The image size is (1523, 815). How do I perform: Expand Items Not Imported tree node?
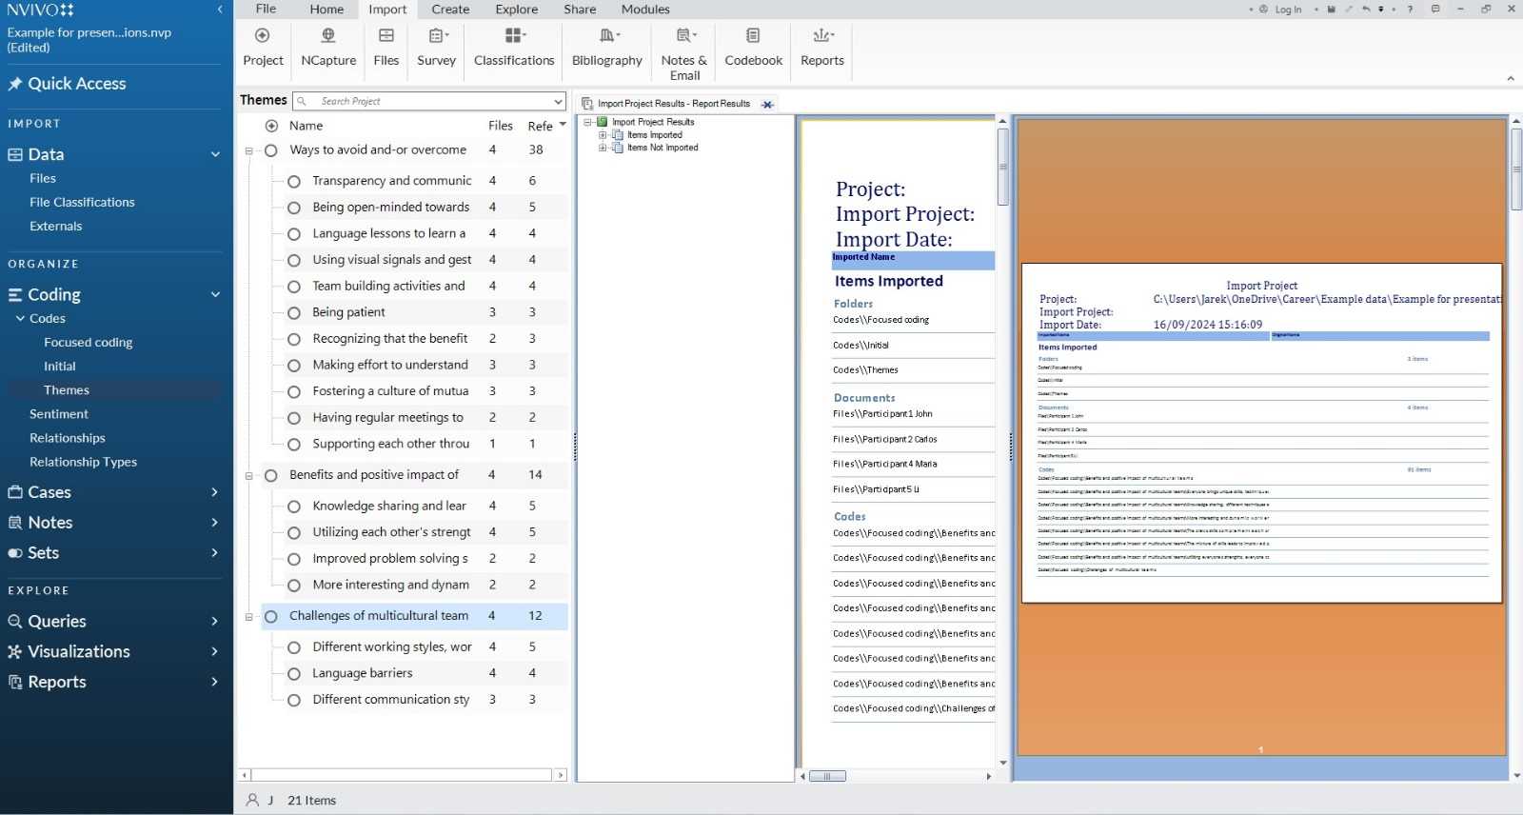point(603,148)
